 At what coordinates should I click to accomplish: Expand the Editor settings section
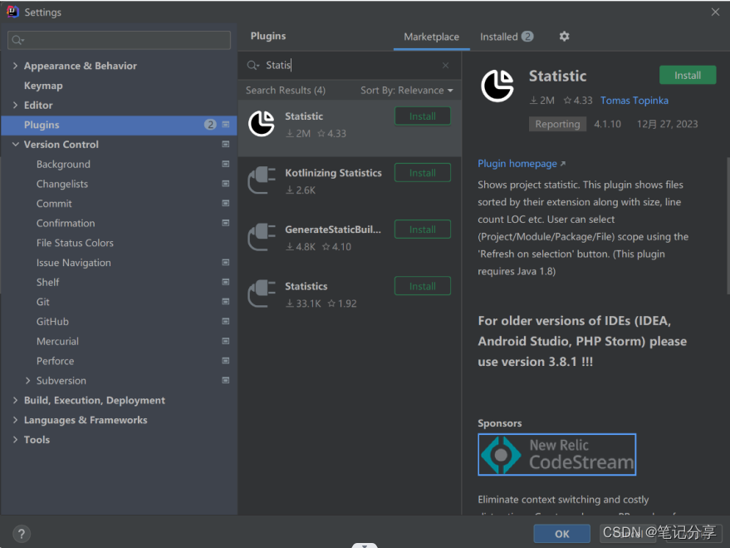[x=15, y=105]
